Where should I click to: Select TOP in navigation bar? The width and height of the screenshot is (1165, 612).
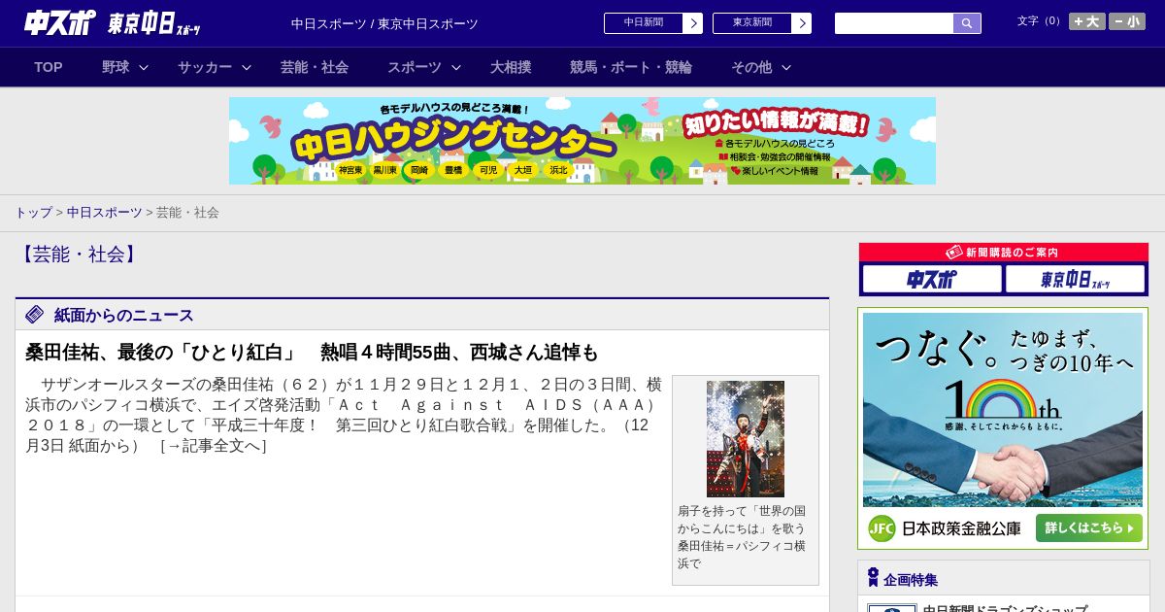click(49, 67)
